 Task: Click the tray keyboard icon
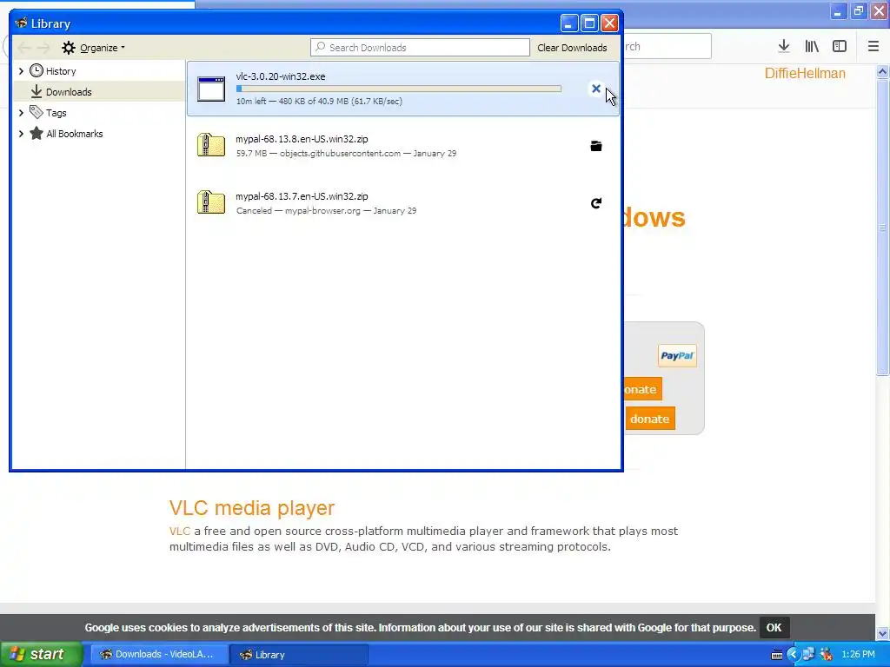click(776, 655)
